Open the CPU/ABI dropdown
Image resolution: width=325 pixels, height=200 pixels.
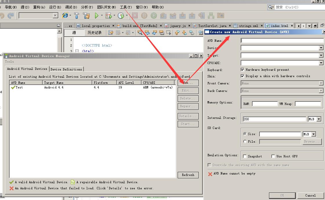321,63
